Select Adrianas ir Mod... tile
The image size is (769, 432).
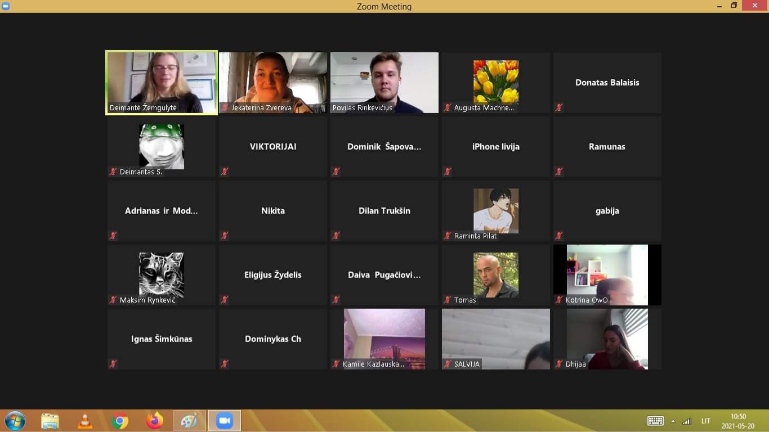coord(162,211)
